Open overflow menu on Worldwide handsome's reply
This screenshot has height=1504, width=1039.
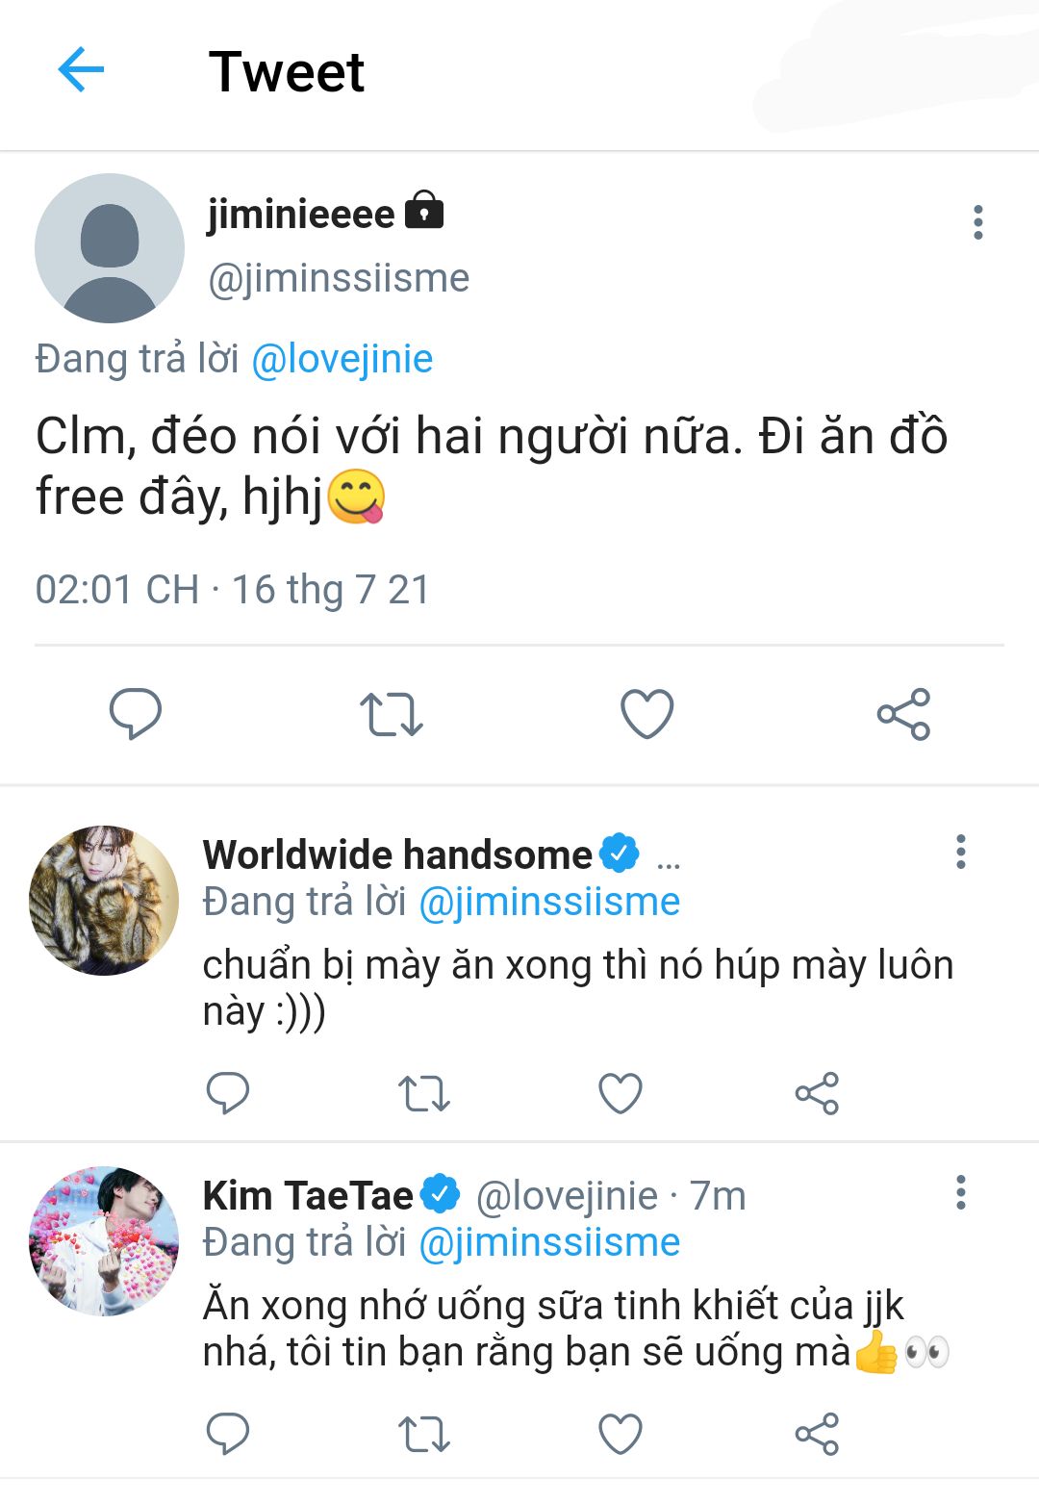960,853
